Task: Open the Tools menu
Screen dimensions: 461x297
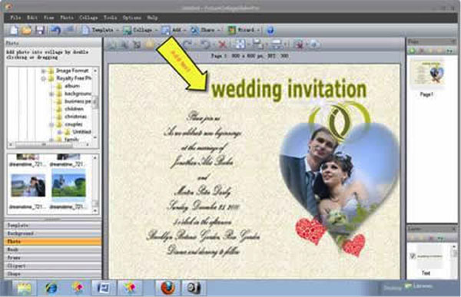Action: (110, 18)
